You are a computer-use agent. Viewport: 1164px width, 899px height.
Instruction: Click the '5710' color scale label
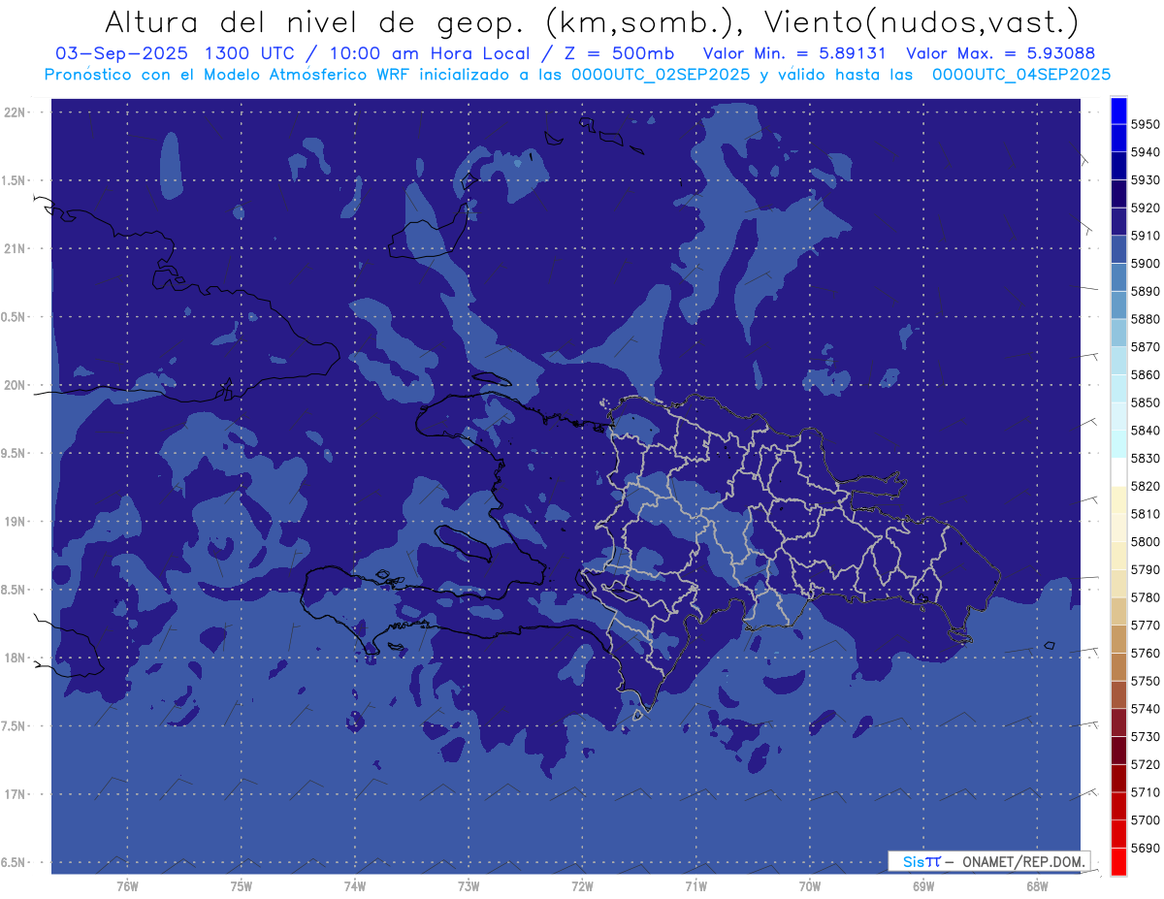pos(1145,792)
